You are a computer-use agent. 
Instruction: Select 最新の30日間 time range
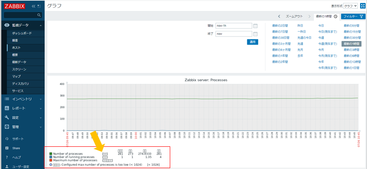coord(281,37)
